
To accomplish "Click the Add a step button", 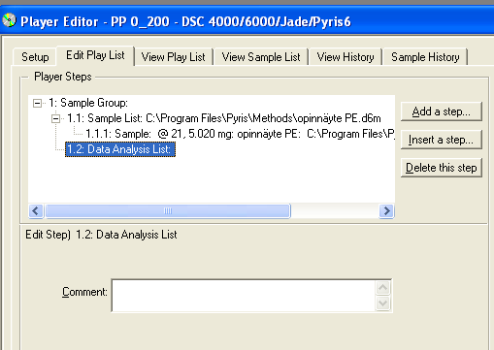I will [x=442, y=111].
